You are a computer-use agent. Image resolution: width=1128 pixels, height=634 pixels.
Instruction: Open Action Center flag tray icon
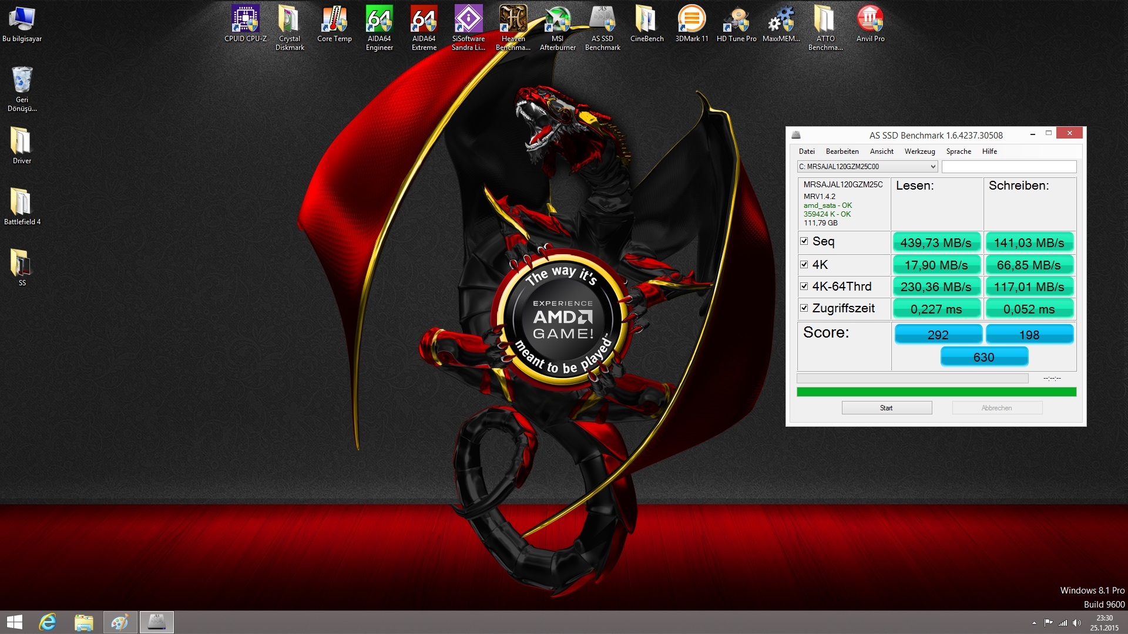1048,623
